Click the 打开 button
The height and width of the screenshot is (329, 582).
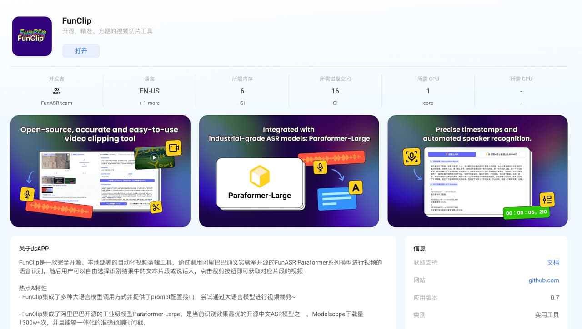click(x=81, y=51)
